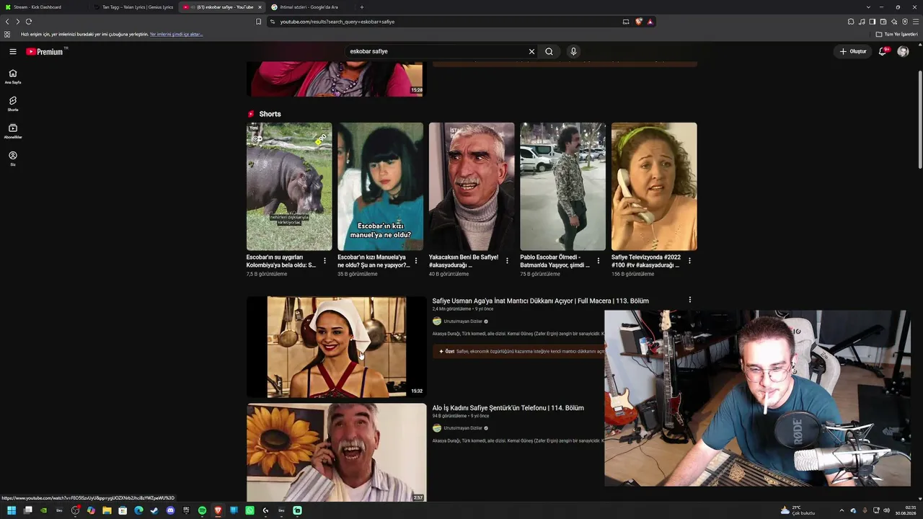Switch to Stream - Kick Dashboard tab

point(43,7)
